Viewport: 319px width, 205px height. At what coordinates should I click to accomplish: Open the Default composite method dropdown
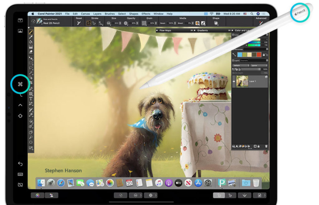click(x=241, y=65)
